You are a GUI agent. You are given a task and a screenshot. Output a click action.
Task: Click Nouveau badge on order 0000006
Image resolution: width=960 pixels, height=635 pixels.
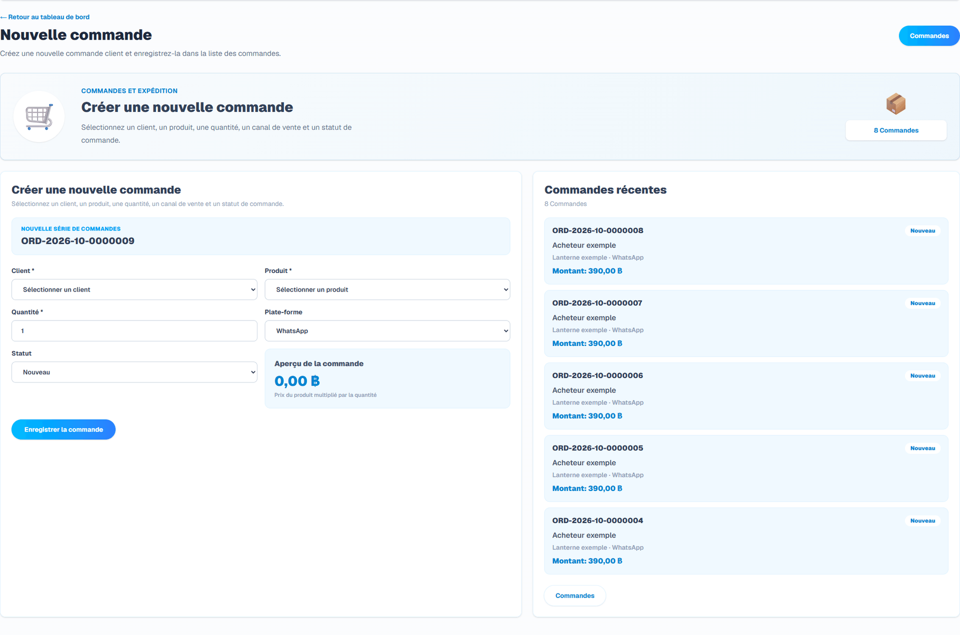click(x=922, y=376)
